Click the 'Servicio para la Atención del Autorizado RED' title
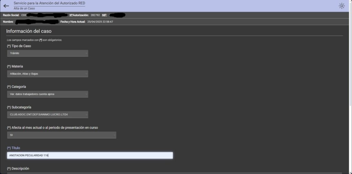 pos(49,3)
